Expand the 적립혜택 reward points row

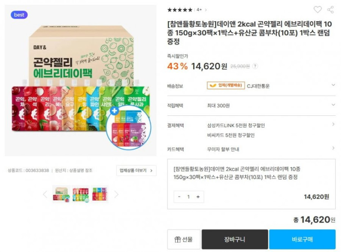333,105
